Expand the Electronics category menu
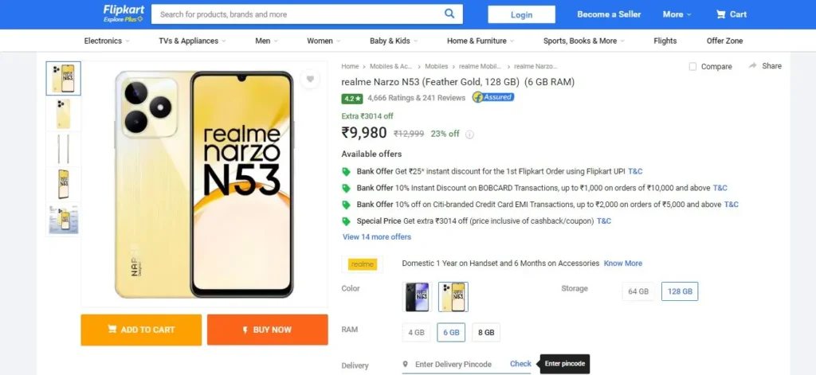This screenshot has width=816, height=375. coord(107,41)
